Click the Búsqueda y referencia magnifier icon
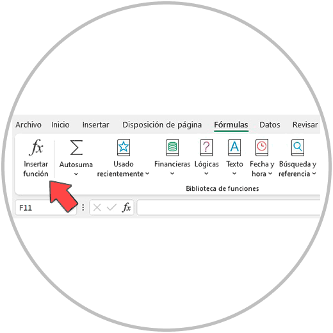The width and height of the screenshot is (333, 333). (298, 147)
